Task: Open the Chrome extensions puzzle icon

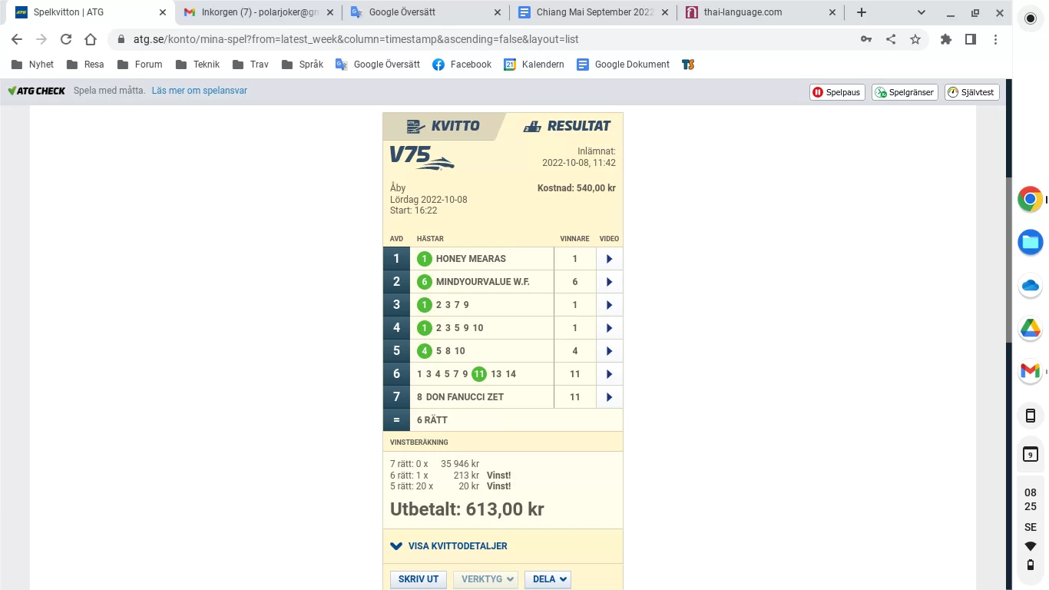Action: click(x=946, y=40)
